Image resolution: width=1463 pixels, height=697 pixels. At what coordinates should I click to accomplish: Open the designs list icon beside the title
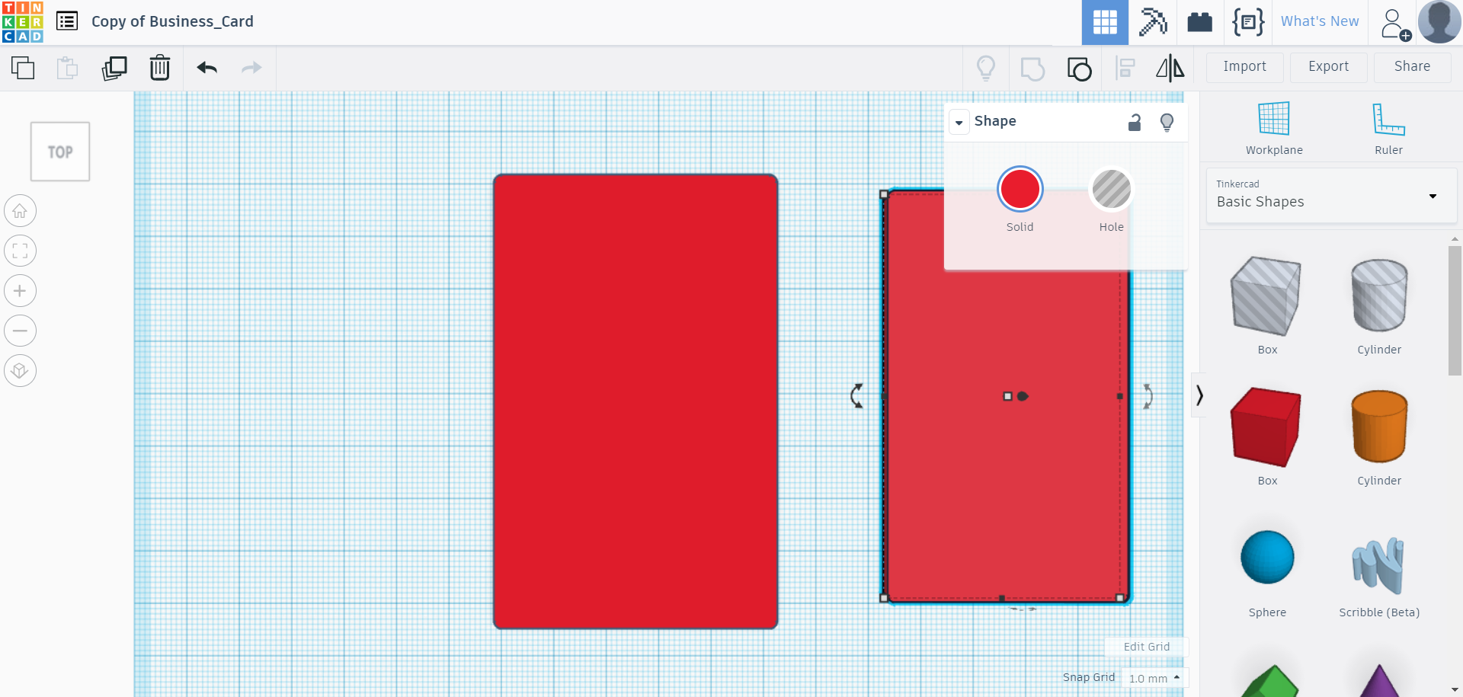click(x=67, y=21)
